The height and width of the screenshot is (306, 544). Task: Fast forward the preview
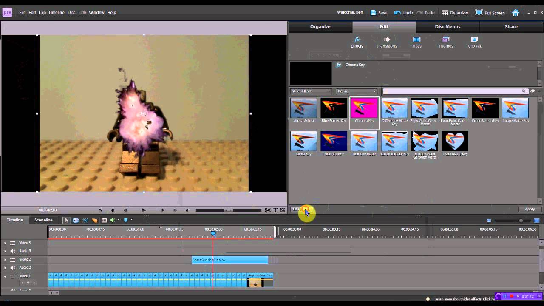point(175,210)
